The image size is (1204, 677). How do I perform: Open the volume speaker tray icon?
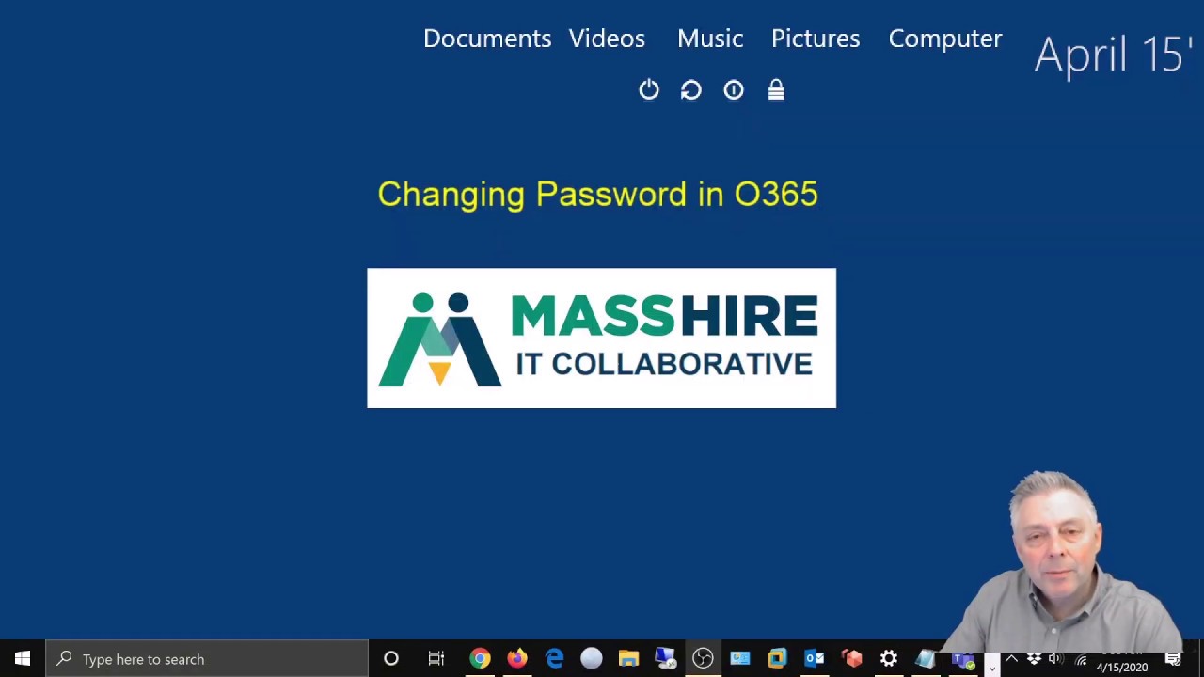point(1055,659)
